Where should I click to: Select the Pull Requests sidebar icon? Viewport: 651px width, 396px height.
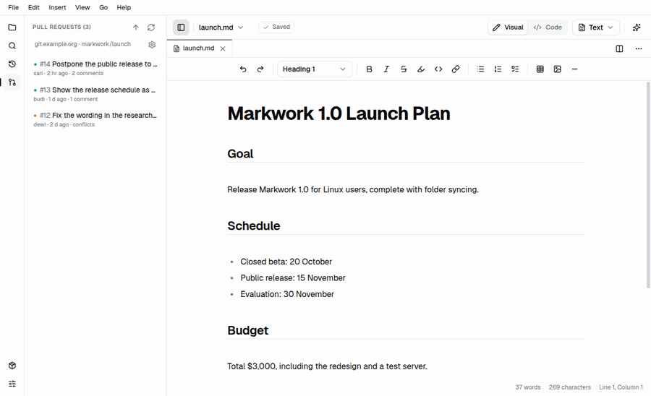tap(12, 82)
